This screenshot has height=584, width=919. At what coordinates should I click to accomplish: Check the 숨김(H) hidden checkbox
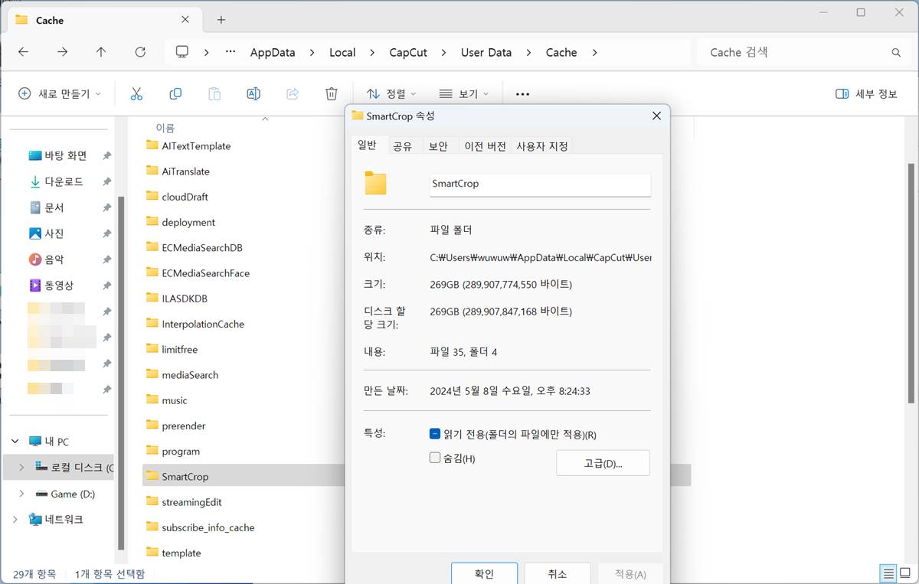(435, 458)
